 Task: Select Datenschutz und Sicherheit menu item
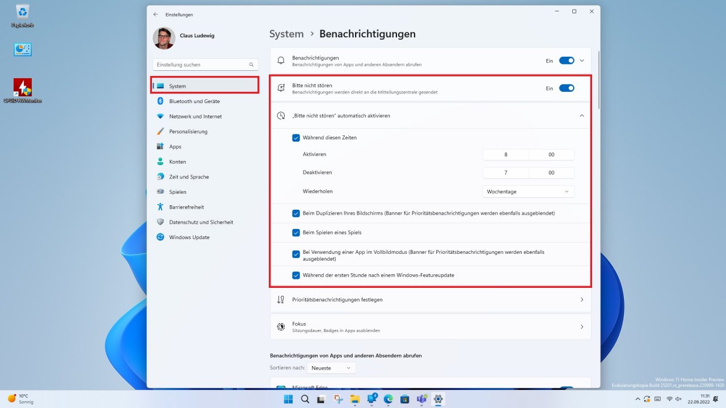click(205, 222)
